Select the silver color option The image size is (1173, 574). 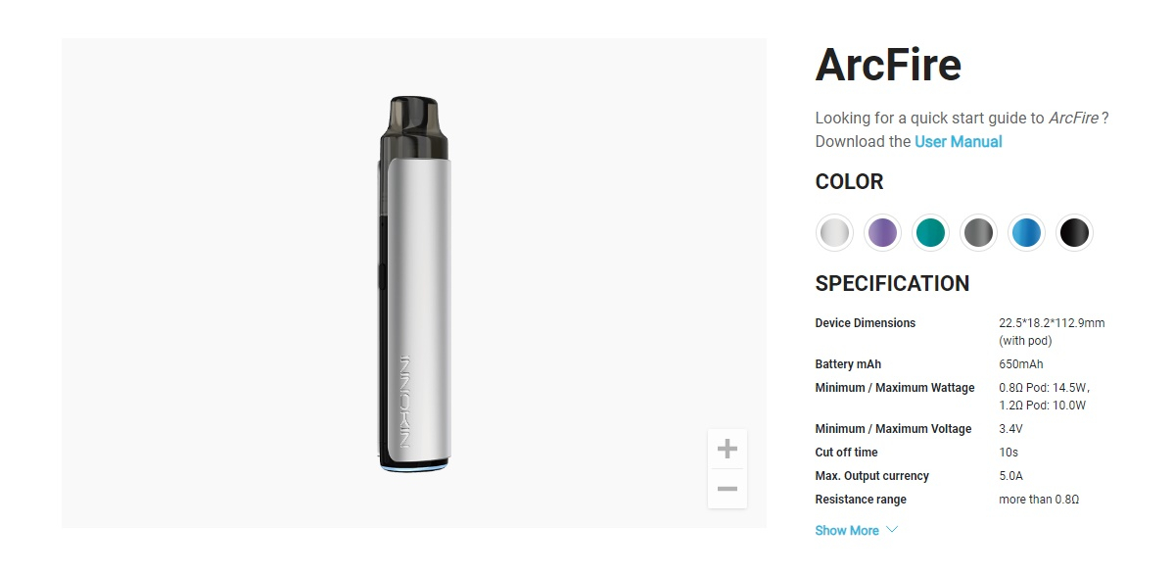coord(834,233)
